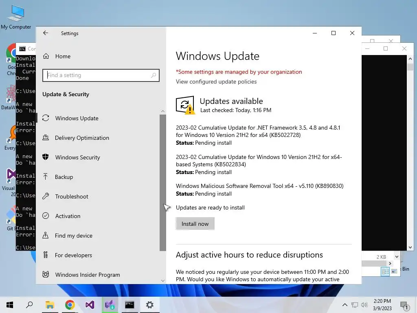Click the Update & Security section heading
Screen dimensions: 417x313
coord(66,94)
